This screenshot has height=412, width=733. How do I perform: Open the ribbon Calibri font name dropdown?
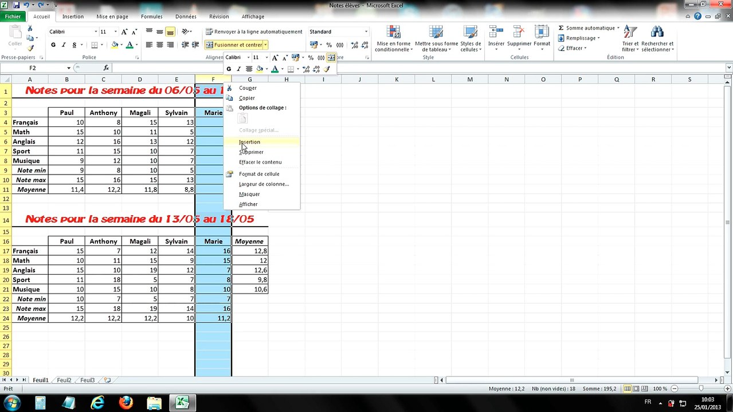click(96, 31)
